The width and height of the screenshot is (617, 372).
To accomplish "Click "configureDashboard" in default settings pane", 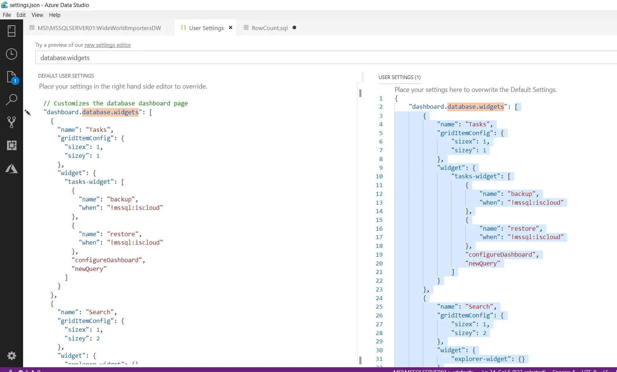I will 107,260.
